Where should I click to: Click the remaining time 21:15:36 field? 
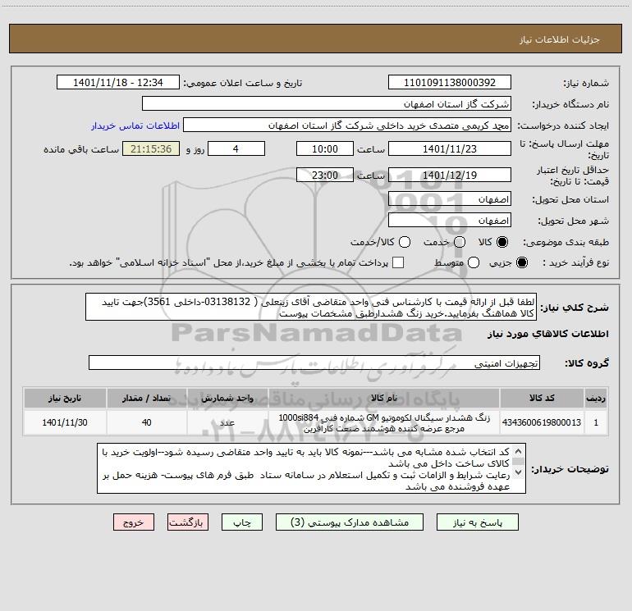(x=151, y=148)
